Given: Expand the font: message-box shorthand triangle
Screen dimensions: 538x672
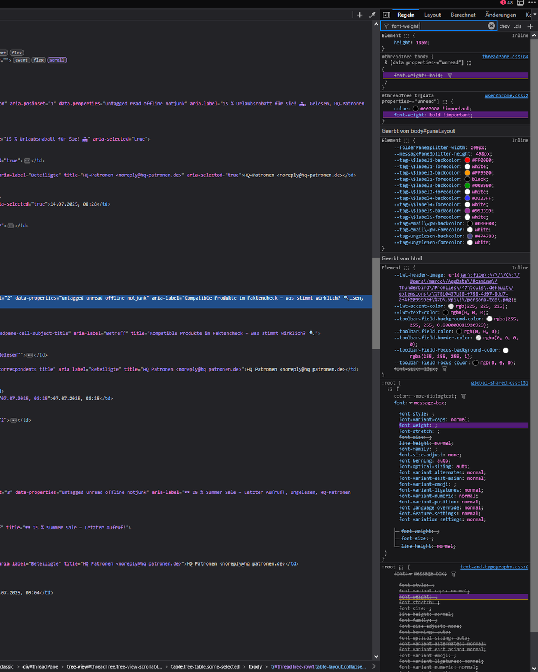Looking at the screenshot, I should (410, 403).
